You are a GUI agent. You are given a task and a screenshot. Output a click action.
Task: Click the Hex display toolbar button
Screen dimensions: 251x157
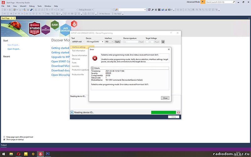point(48,14)
